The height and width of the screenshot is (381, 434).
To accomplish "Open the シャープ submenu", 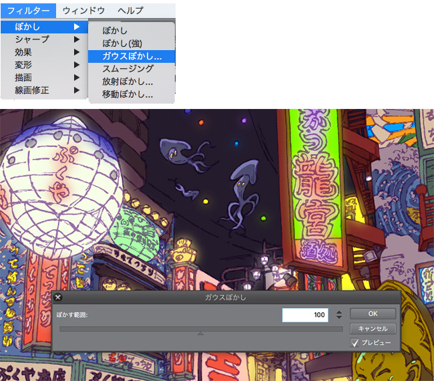I will [44, 39].
